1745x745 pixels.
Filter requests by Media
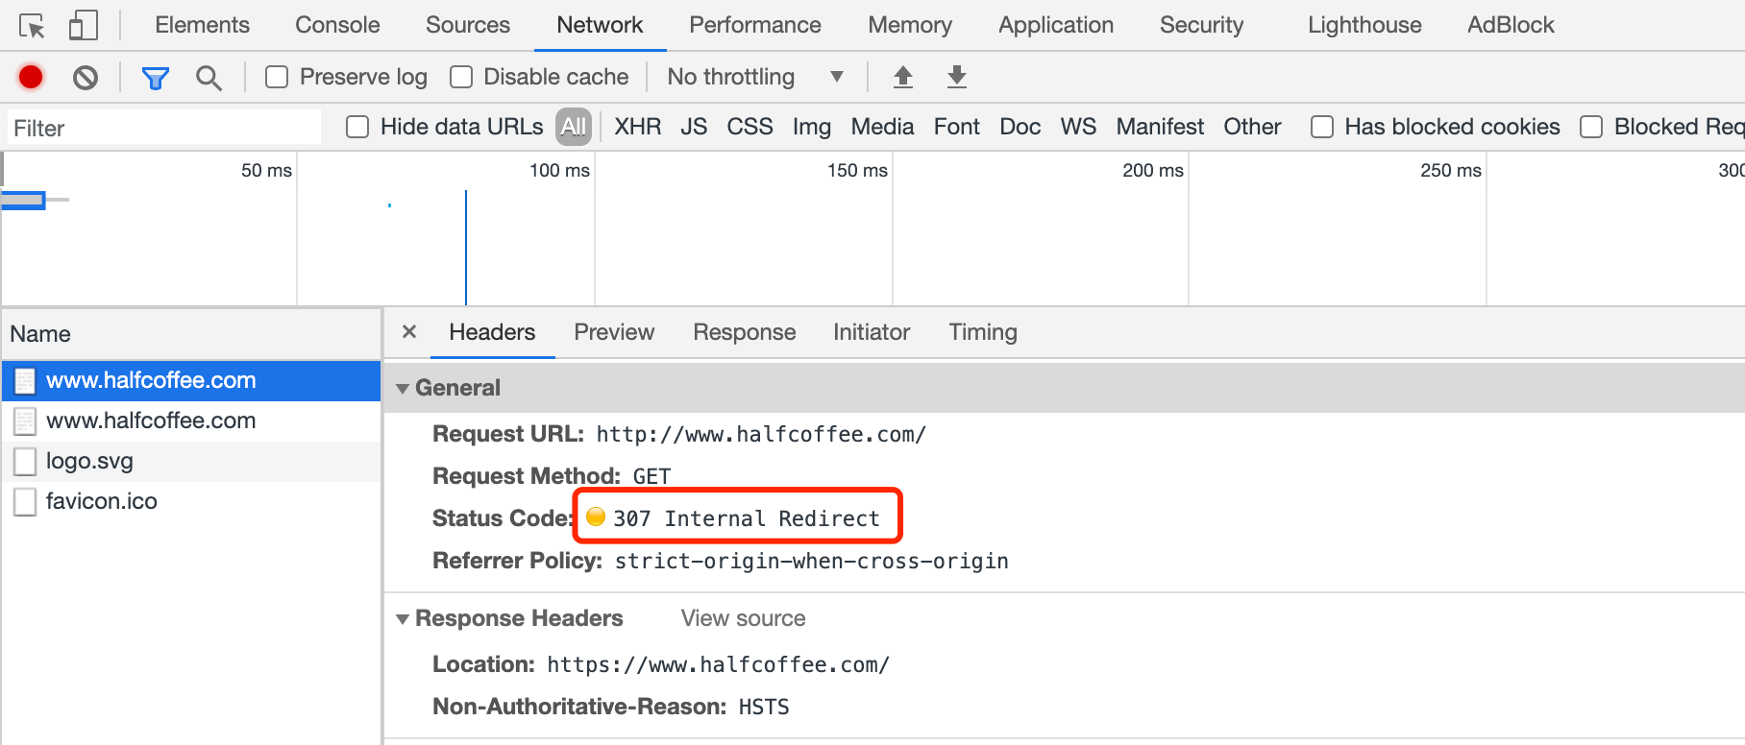coord(882,127)
